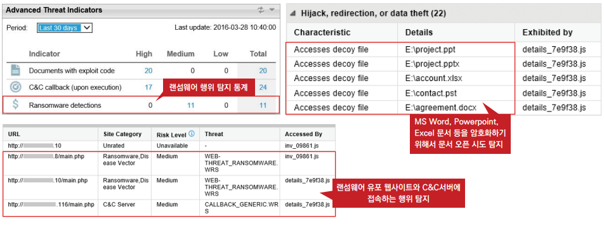Select the E:\account.xlsx details cell
The width and height of the screenshot is (604, 228).
(x=434, y=78)
